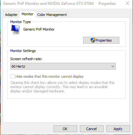Close the Properties dialog with the X
Viewport: 133px width, 135px height.
coord(127,3)
